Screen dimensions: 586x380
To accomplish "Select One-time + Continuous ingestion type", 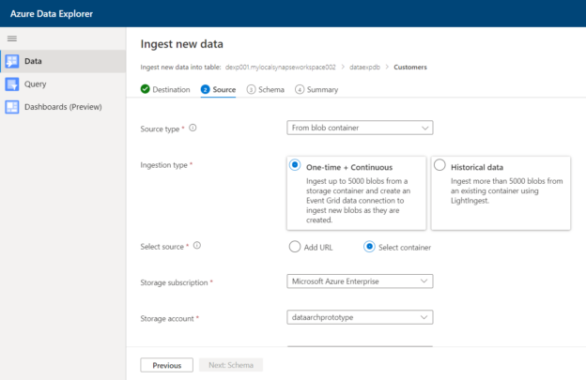I will click(296, 165).
